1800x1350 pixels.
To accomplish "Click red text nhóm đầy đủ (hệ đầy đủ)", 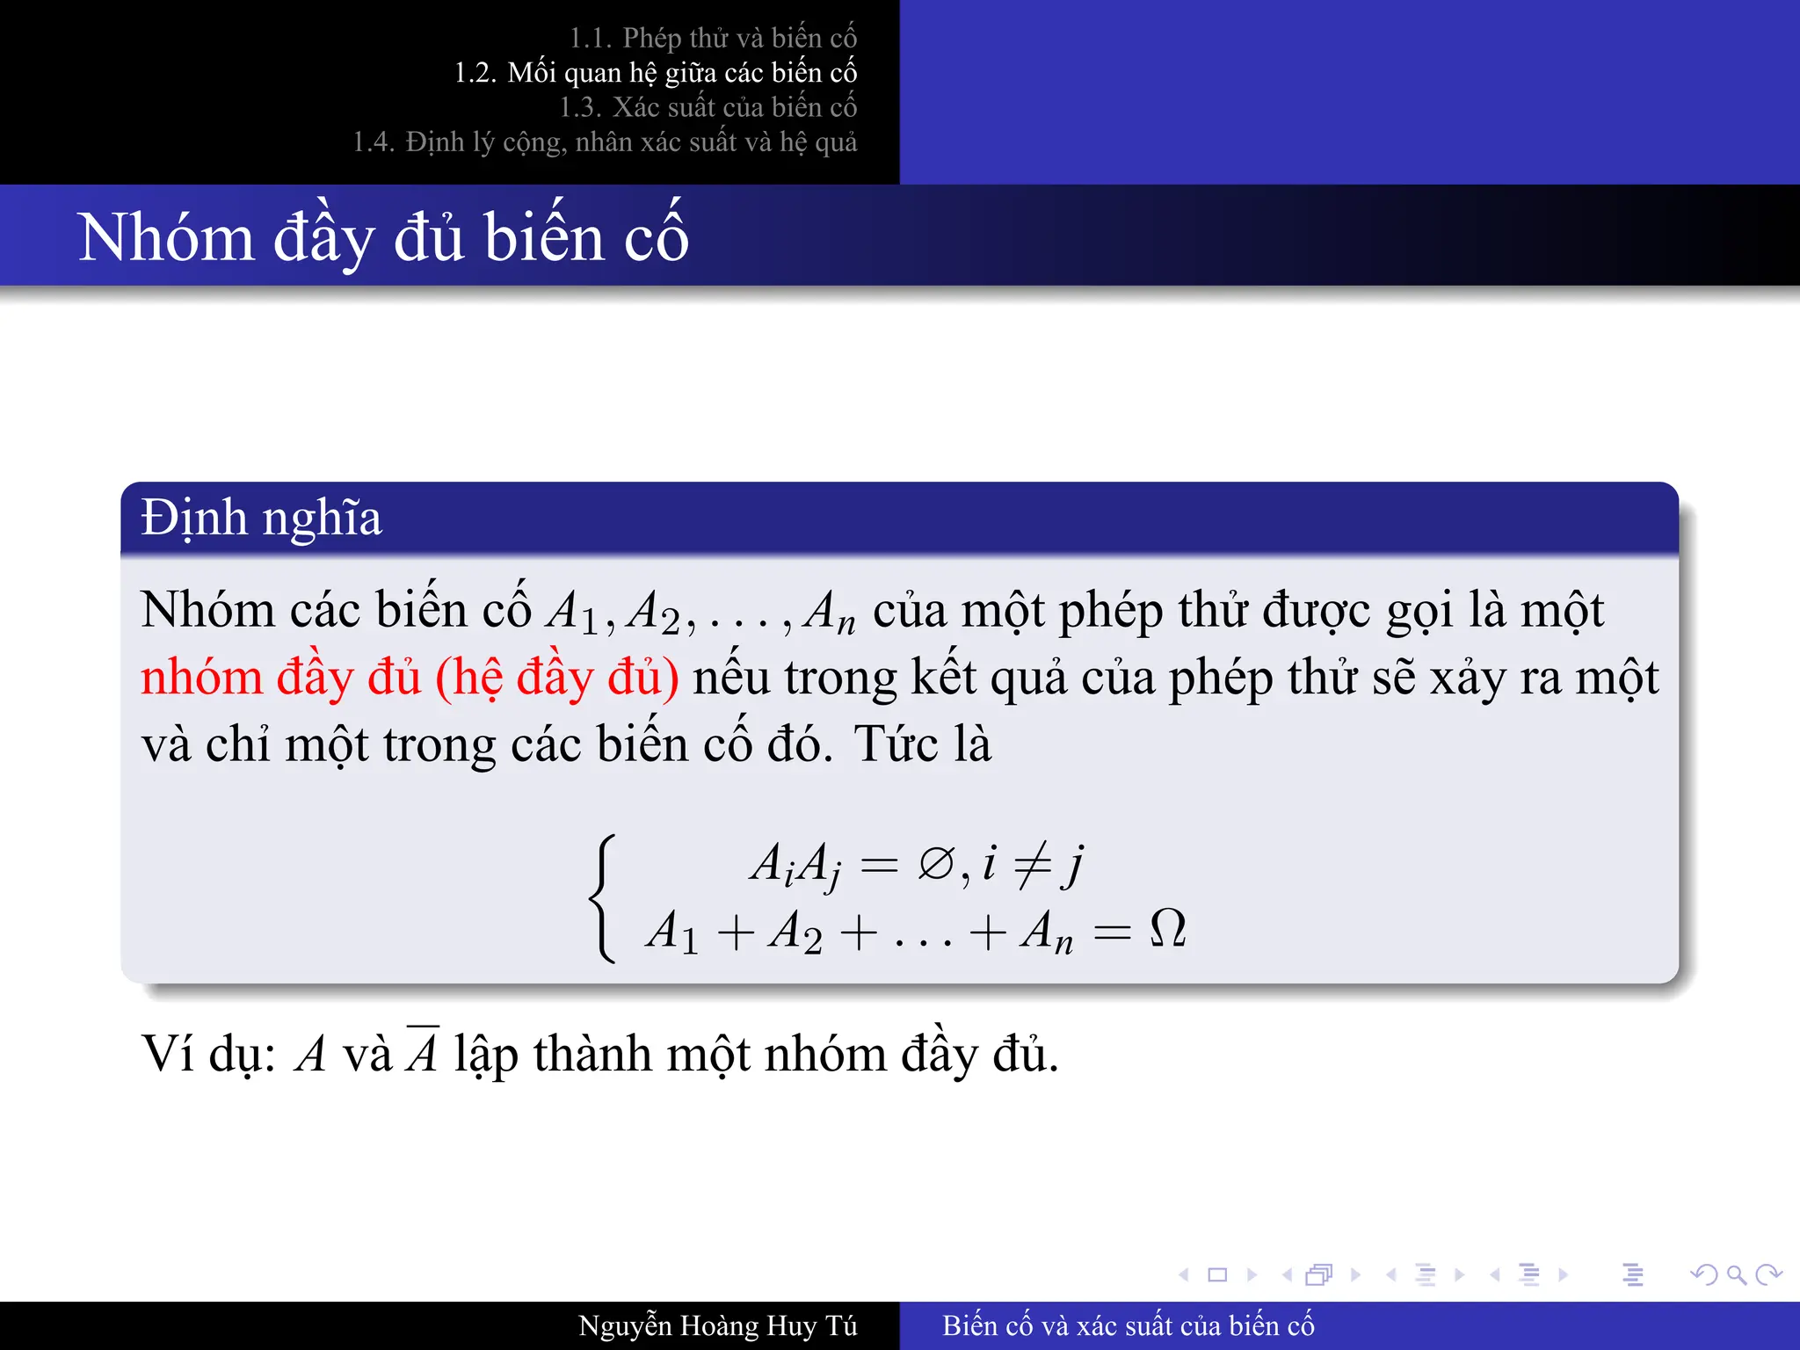I will click(x=410, y=678).
